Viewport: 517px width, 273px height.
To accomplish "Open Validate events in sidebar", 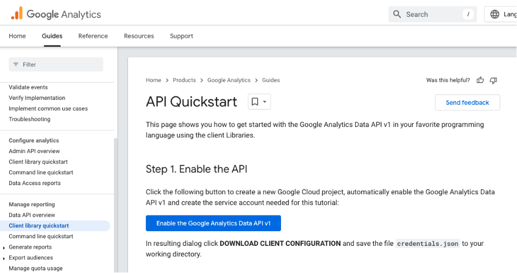I will click(x=28, y=87).
